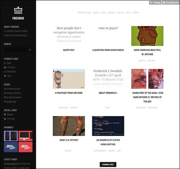Open the cartoon owl photoset image
The width and height of the screenshot is (180, 169).
pos(69,79)
